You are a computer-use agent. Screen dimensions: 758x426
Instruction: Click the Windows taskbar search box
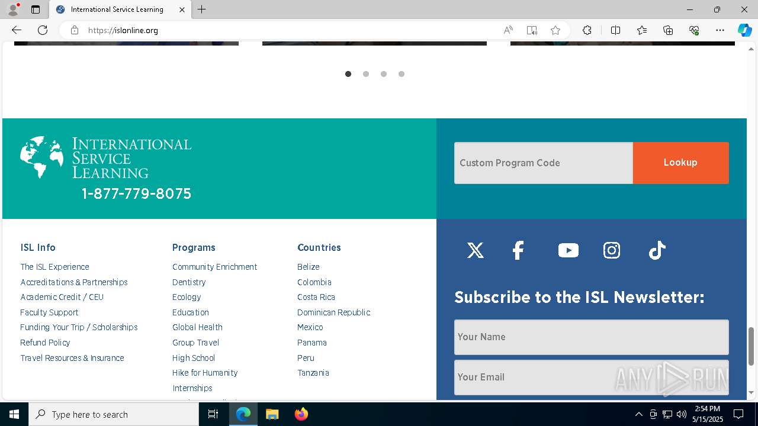click(x=114, y=414)
